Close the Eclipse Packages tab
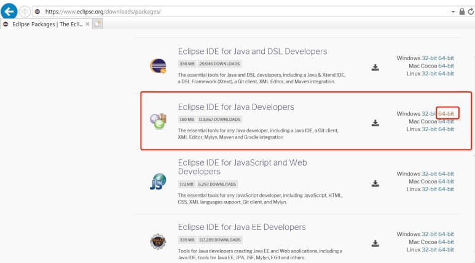 point(87,24)
